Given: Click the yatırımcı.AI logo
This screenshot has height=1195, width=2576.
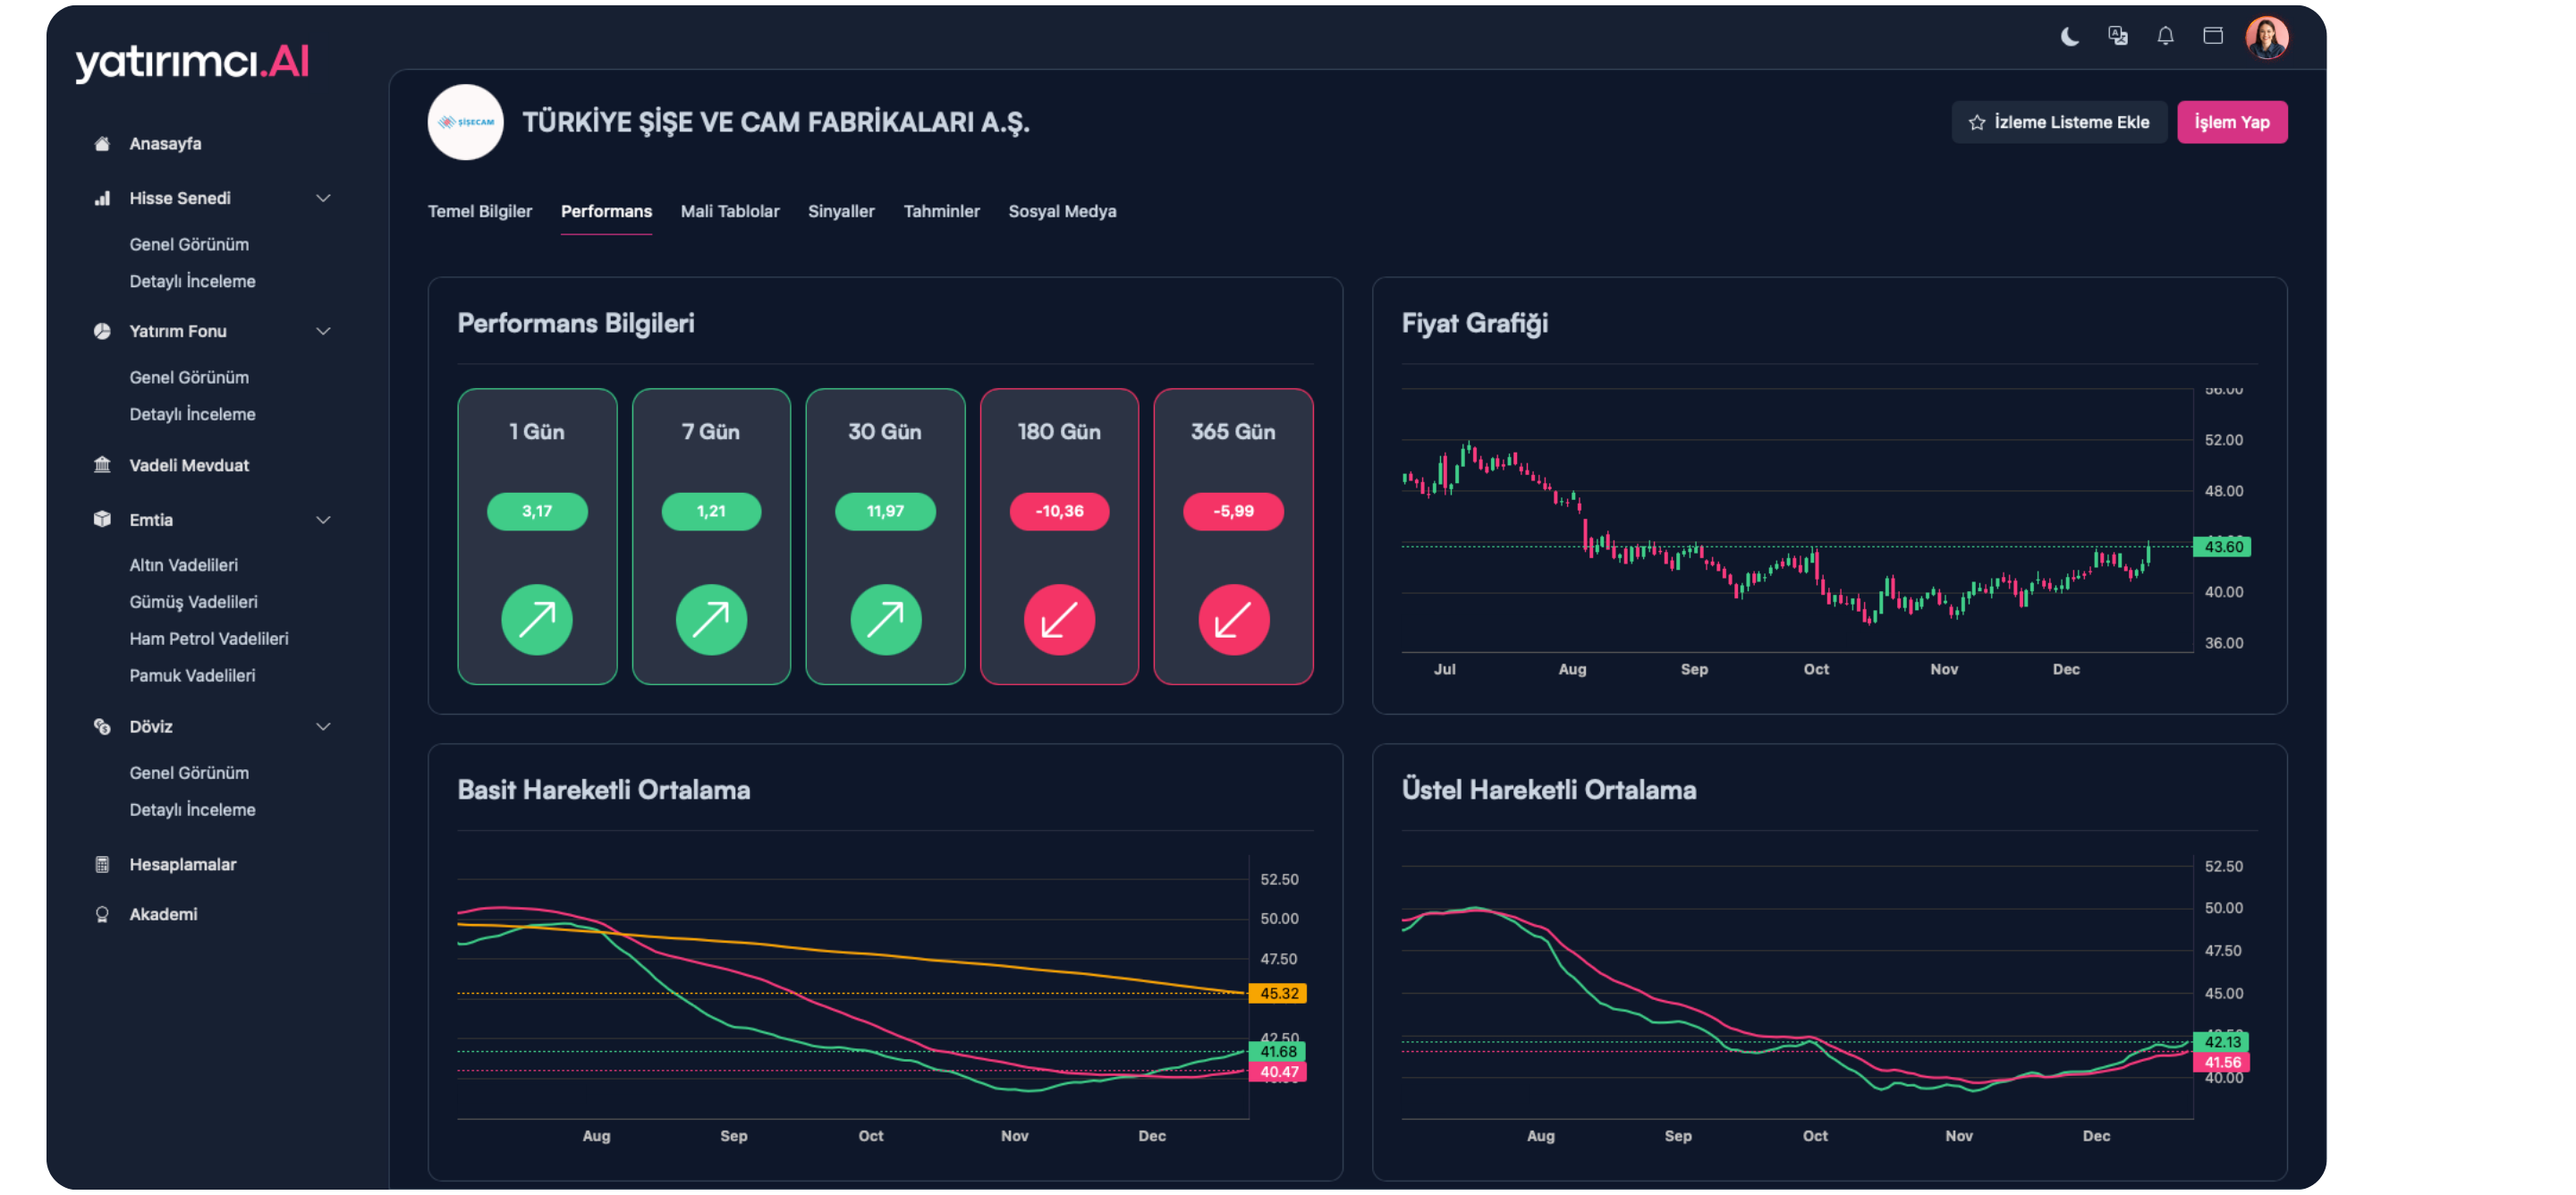Looking at the screenshot, I should tap(192, 62).
